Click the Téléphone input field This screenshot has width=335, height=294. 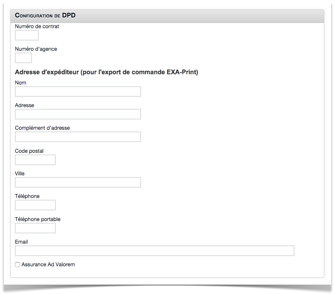pos(35,205)
